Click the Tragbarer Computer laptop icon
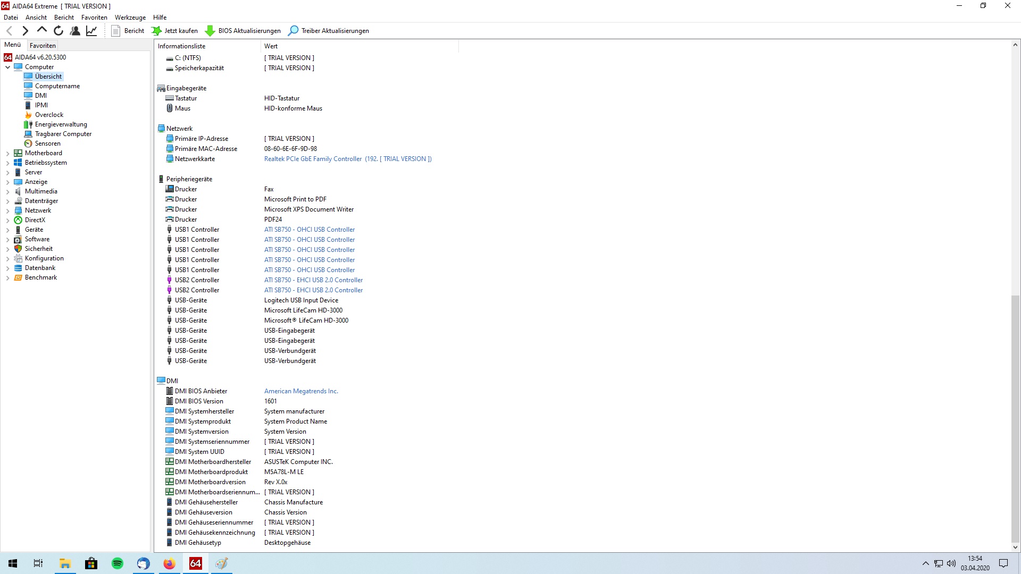1021x574 pixels. click(x=28, y=134)
